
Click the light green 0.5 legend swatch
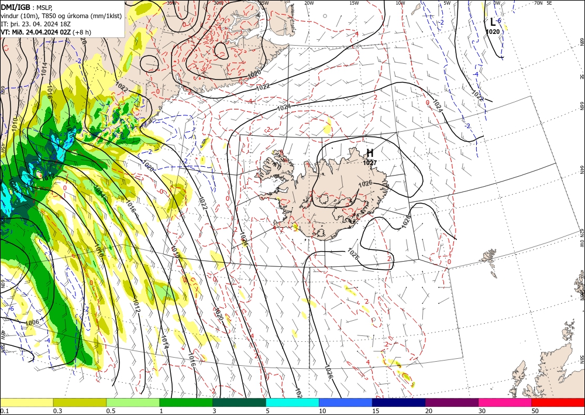(x=133, y=402)
